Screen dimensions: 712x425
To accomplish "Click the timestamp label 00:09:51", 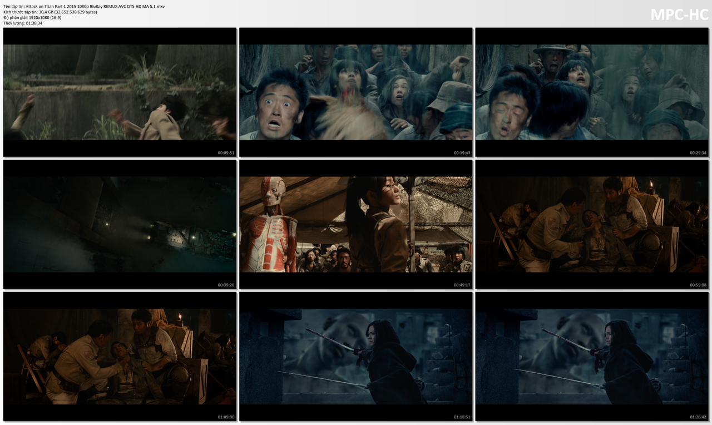I will (226, 153).
